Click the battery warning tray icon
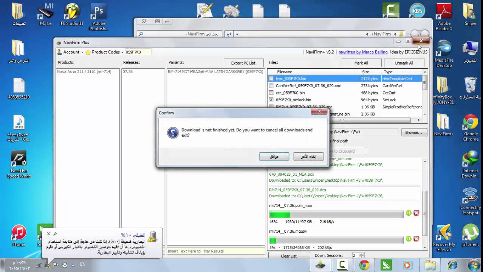The width and height of the screenshot is (483, 272). pos(48,265)
